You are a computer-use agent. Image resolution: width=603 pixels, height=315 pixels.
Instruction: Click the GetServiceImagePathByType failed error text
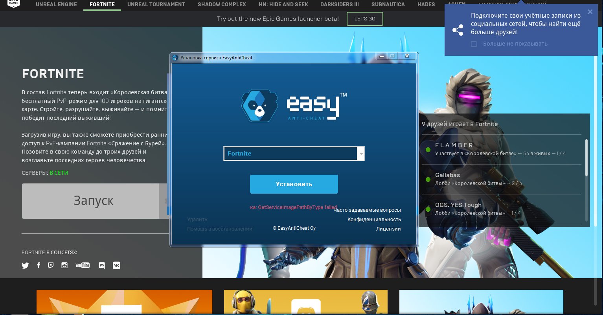[x=293, y=207]
